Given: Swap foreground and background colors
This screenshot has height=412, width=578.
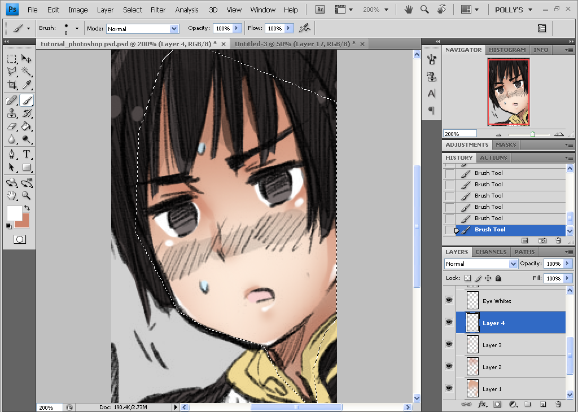Looking at the screenshot, I should (27, 208).
